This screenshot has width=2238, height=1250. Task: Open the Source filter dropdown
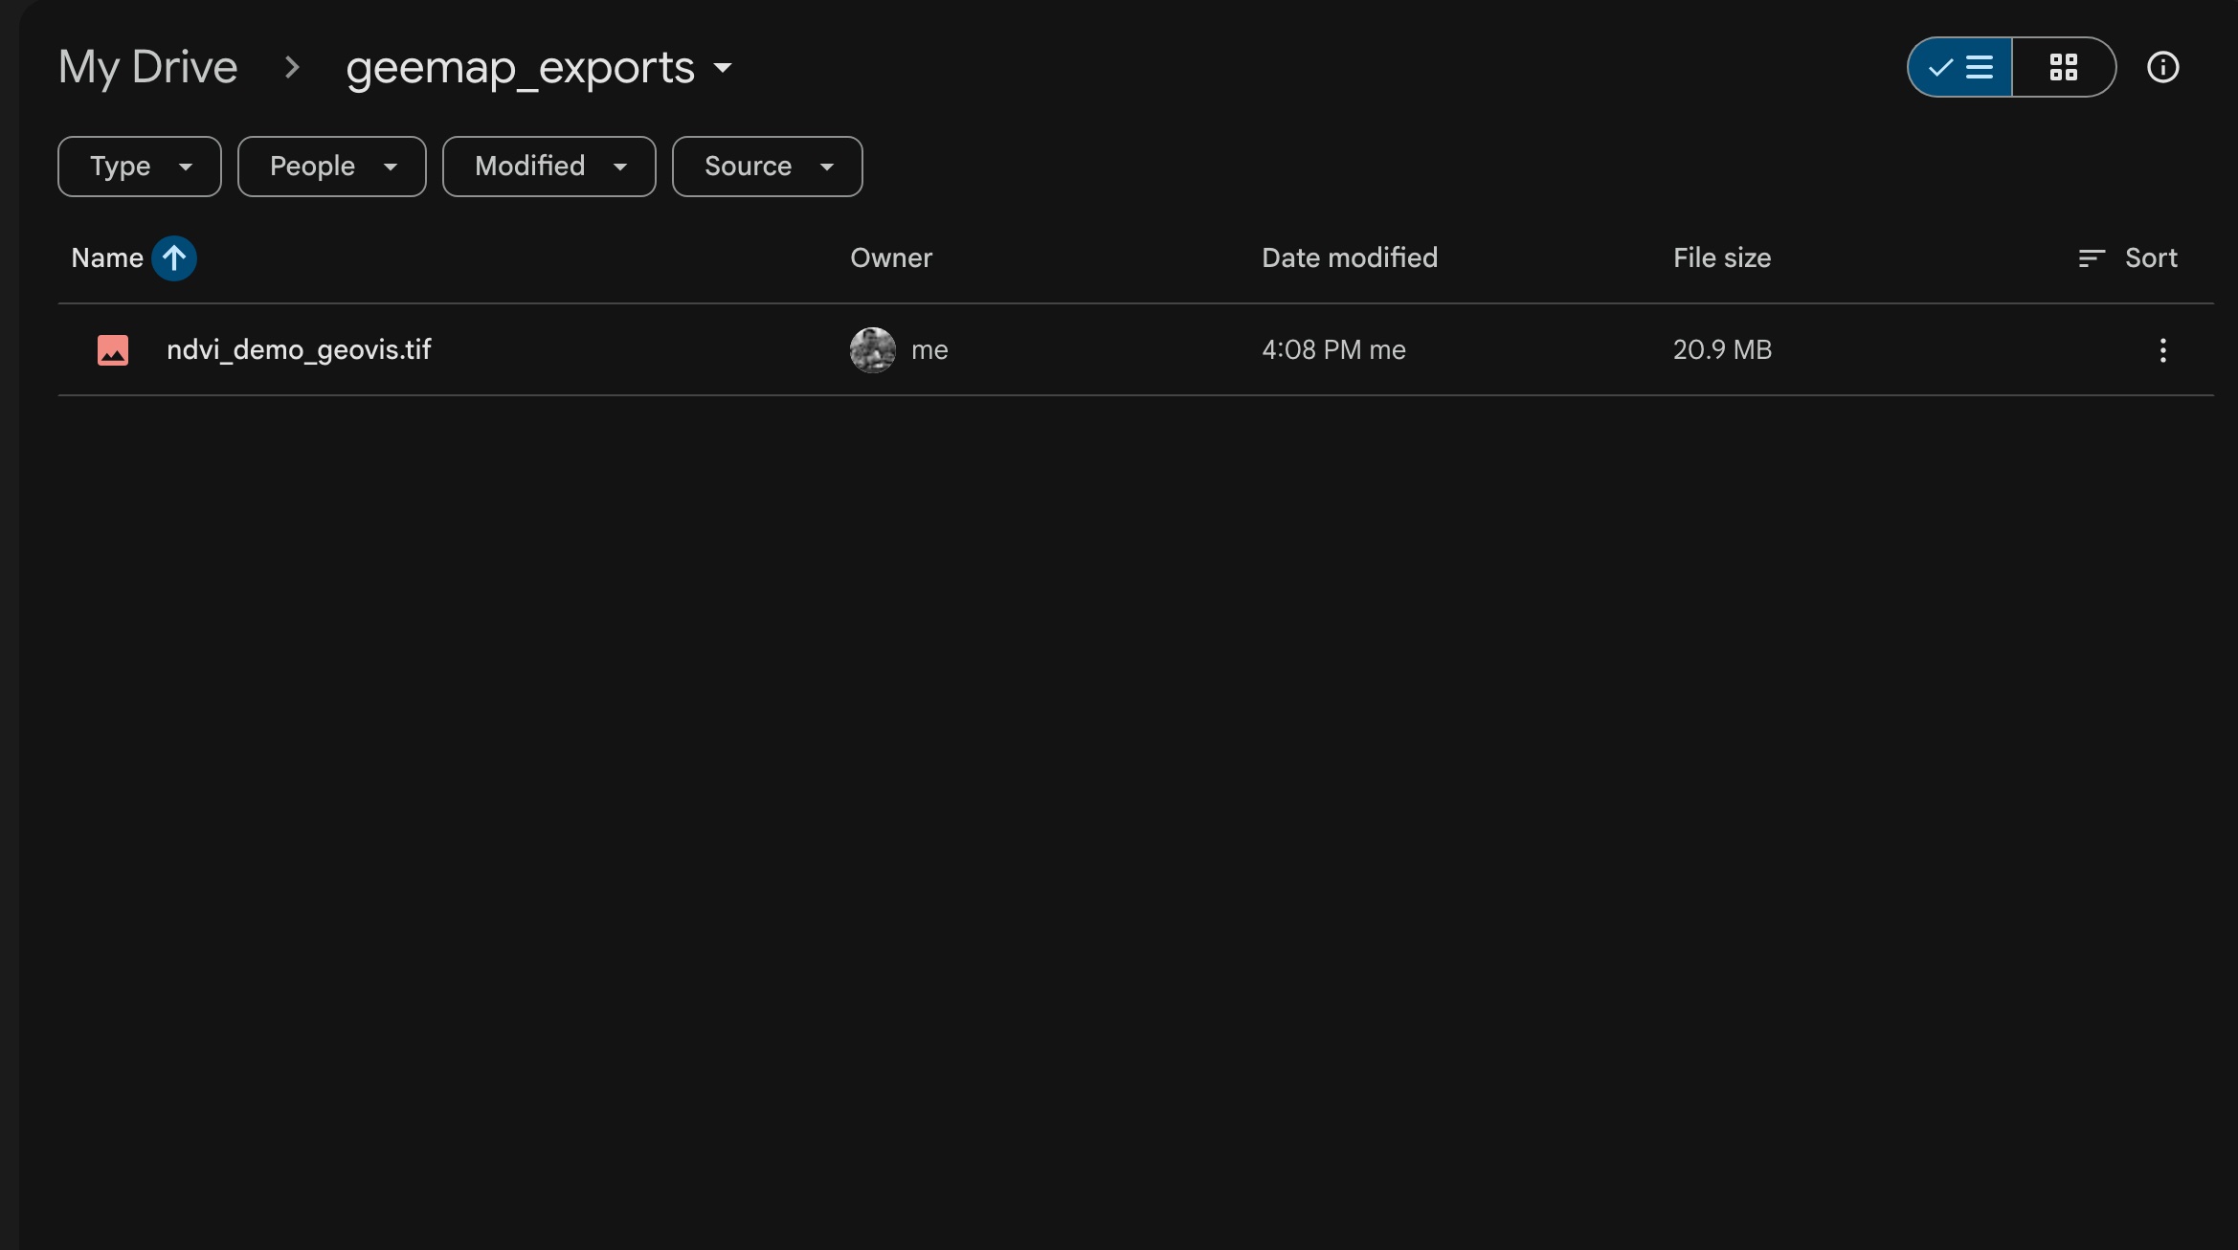(x=767, y=167)
